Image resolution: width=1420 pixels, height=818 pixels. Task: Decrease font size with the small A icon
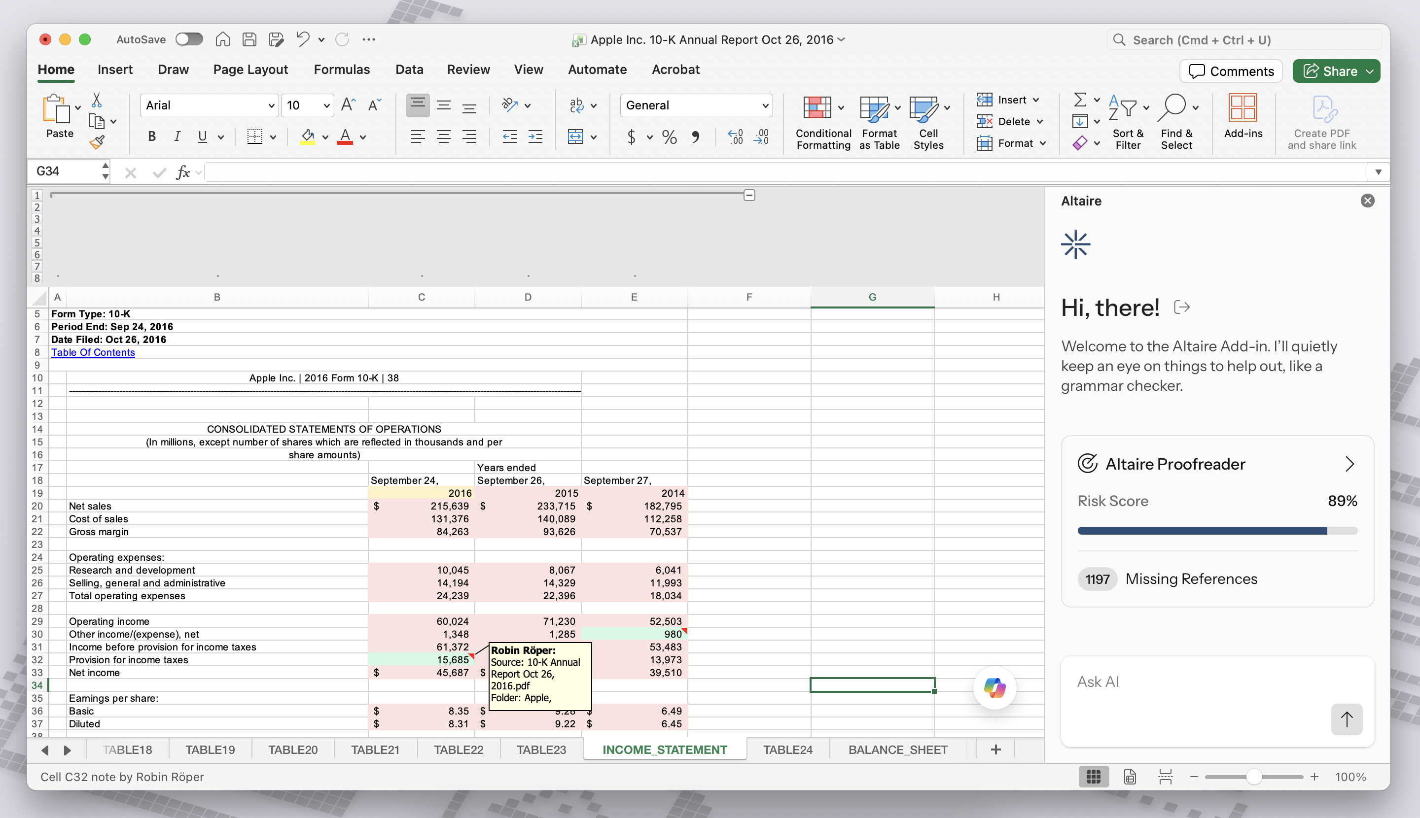pos(374,105)
